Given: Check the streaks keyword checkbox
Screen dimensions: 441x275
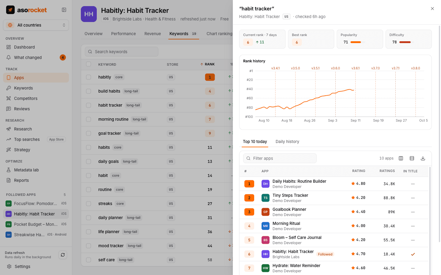Looking at the screenshot, I should coord(89,204).
